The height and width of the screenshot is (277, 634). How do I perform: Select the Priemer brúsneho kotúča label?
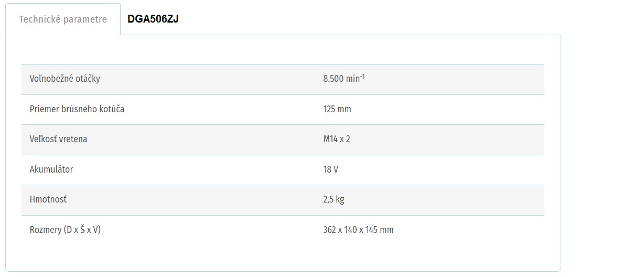pyautogui.click(x=77, y=109)
